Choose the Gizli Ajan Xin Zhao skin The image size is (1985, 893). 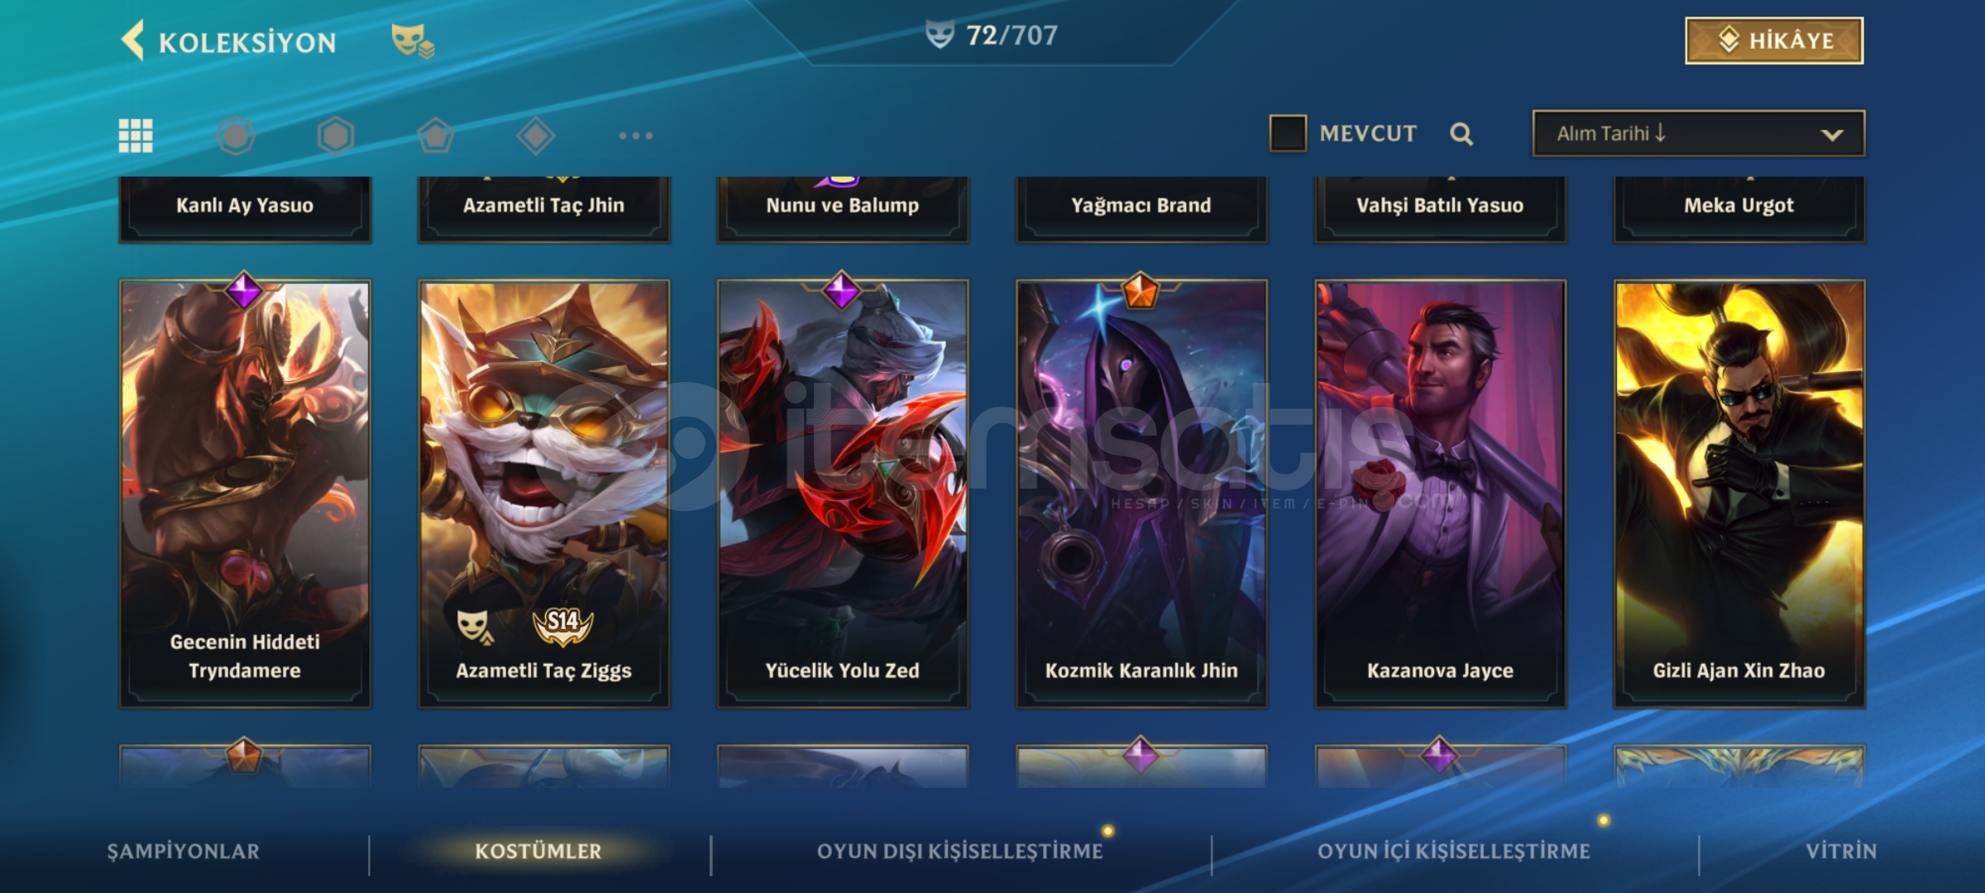pos(1739,494)
